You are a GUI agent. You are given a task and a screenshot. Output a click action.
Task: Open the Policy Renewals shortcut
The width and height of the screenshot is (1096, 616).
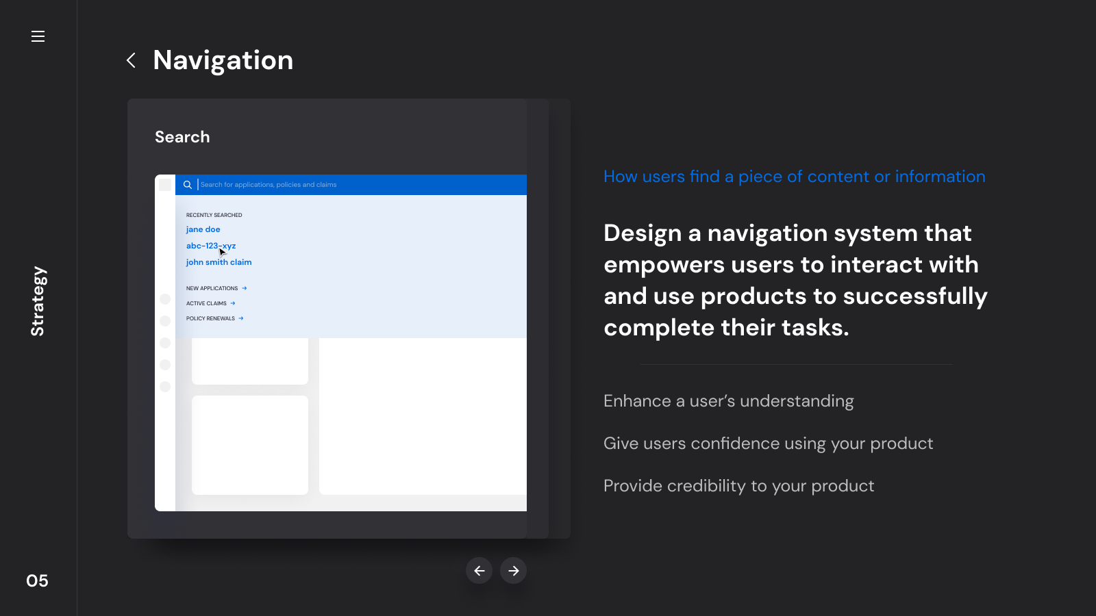pos(210,318)
